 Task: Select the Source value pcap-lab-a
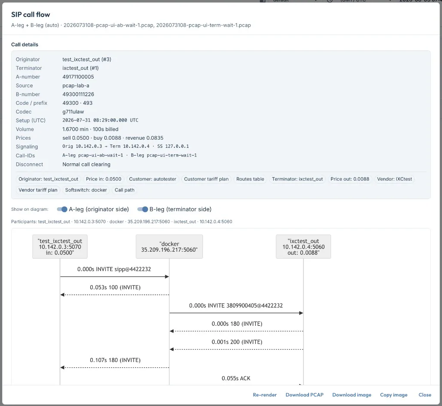(x=76, y=86)
